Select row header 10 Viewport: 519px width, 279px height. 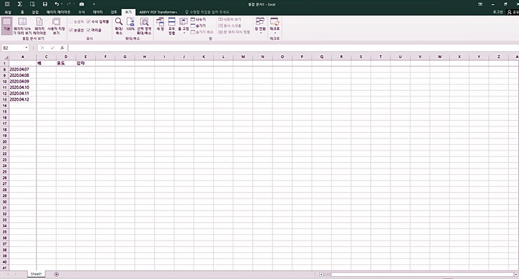tap(5, 81)
